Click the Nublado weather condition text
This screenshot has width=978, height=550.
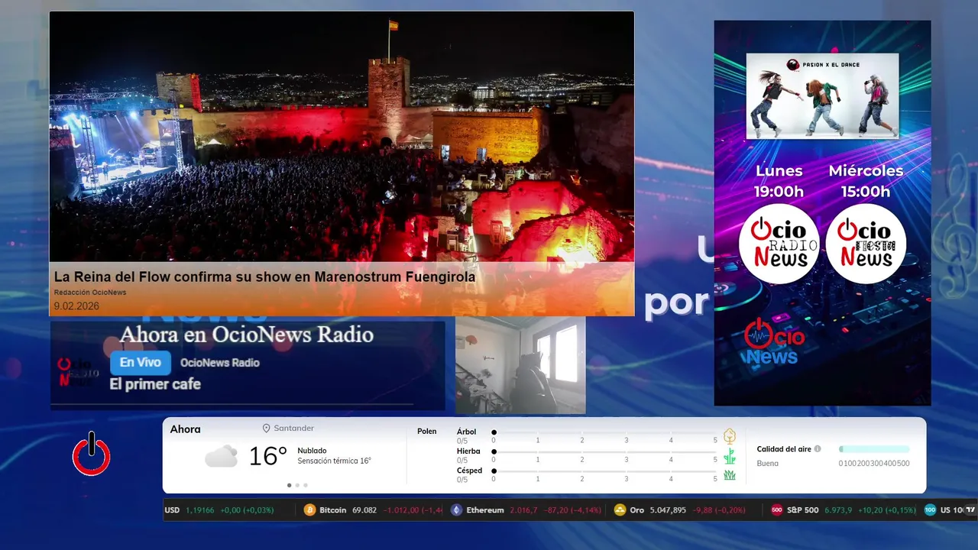pyautogui.click(x=312, y=451)
